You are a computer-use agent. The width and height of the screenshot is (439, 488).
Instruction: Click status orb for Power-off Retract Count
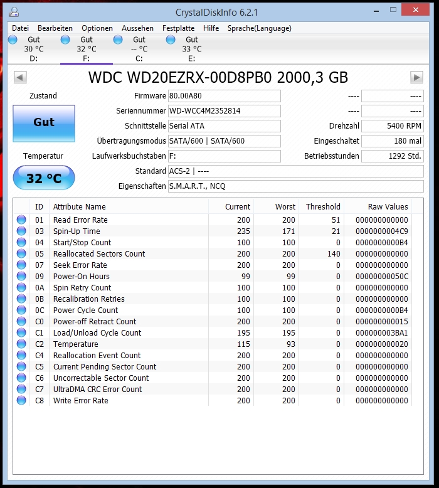[21, 321]
